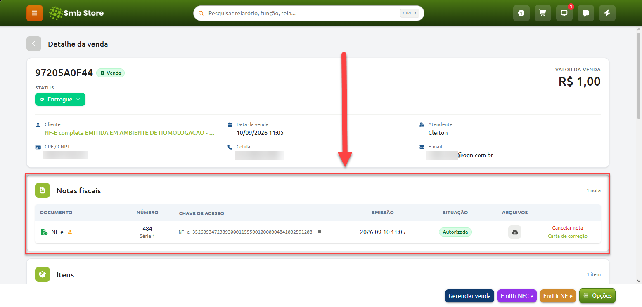Screen dimensions: 642x307
Task: Click the Itens section box icon
Action: [43, 274]
